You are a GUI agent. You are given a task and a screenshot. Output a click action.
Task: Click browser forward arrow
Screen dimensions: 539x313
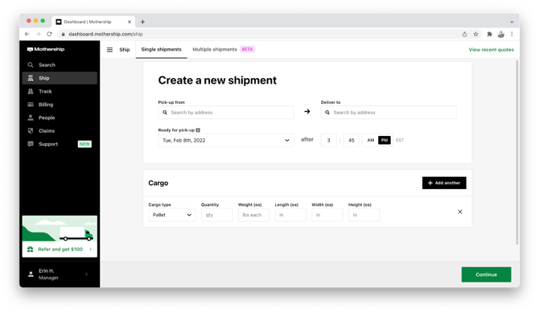[x=38, y=34]
